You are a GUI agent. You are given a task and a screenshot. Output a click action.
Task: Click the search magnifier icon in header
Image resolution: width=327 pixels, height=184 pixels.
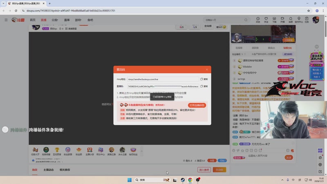[246, 20]
